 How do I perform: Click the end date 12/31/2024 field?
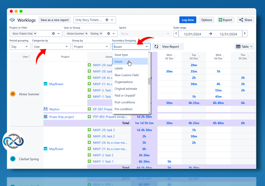(228, 34)
